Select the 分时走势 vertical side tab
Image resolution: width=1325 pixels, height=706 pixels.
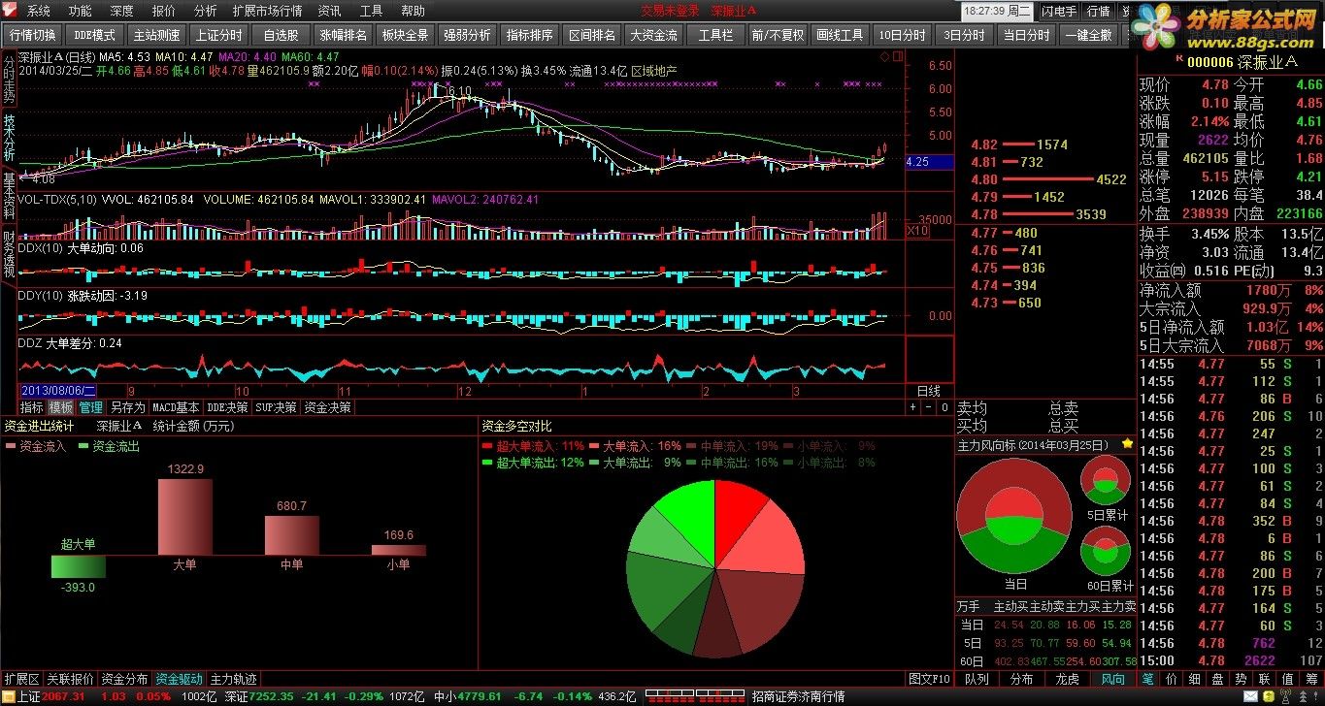9,80
